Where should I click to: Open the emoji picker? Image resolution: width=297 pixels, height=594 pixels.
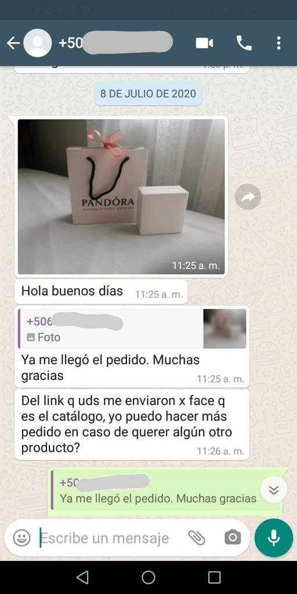point(22,538)
